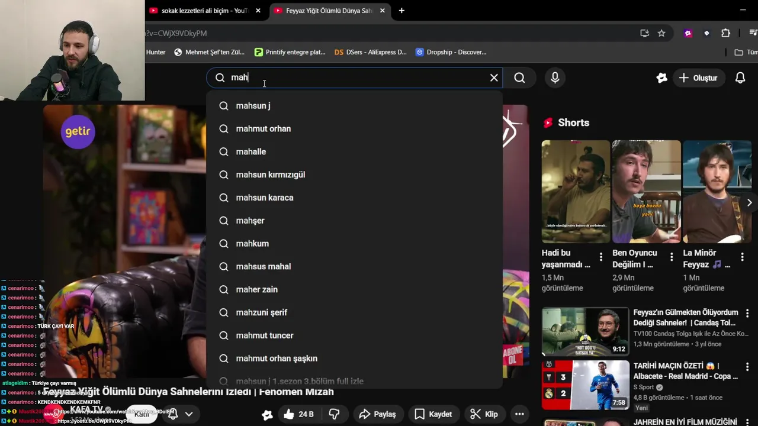Viewport: 758px width, 426px height.
Task: Open options for 'Feyyaz'ın Gülmekten Ölüyordum' video
Action: [x=747, y=314]
